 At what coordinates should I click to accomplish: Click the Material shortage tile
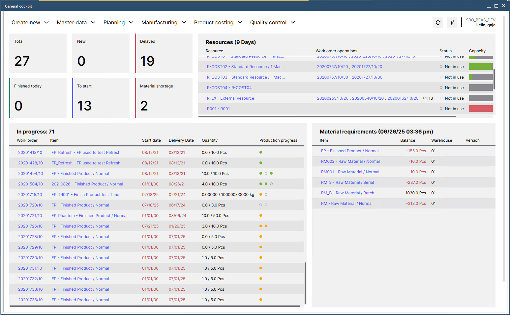[164, 98]
